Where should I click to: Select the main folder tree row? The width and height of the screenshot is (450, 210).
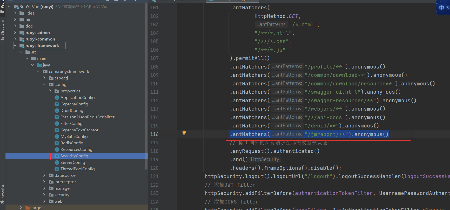tap(77, 59)
